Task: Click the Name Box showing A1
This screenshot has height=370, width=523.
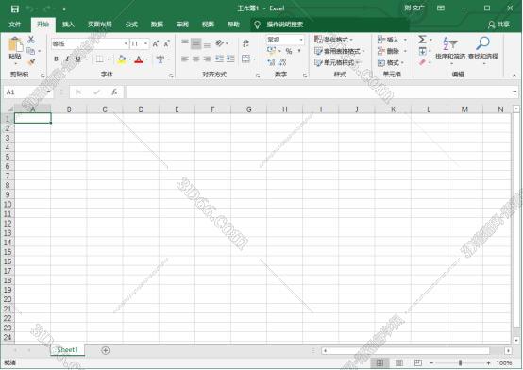Action: point(28,92)
